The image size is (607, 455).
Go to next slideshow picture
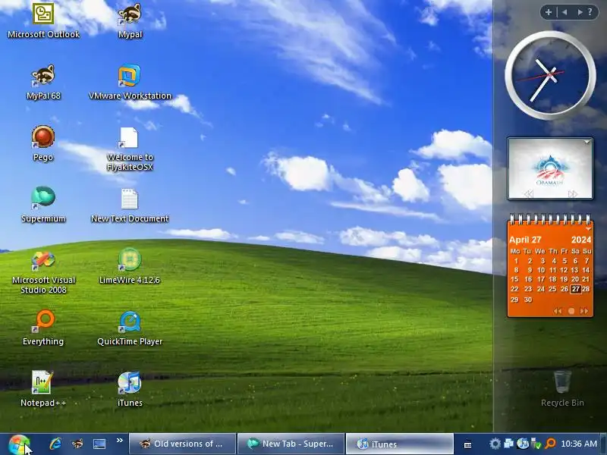573,194
